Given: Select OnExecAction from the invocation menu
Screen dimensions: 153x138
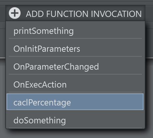Looking at the screenshot, I should click(75, 85).
